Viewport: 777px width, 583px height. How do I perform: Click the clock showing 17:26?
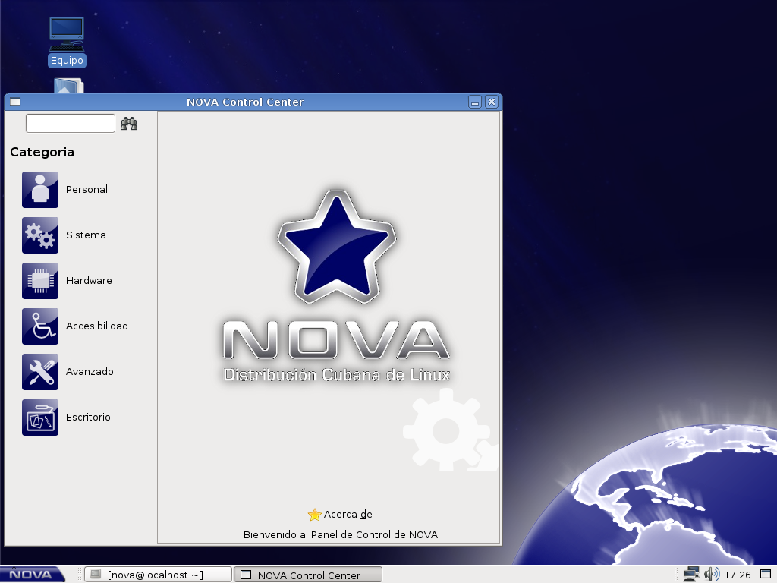738,575
